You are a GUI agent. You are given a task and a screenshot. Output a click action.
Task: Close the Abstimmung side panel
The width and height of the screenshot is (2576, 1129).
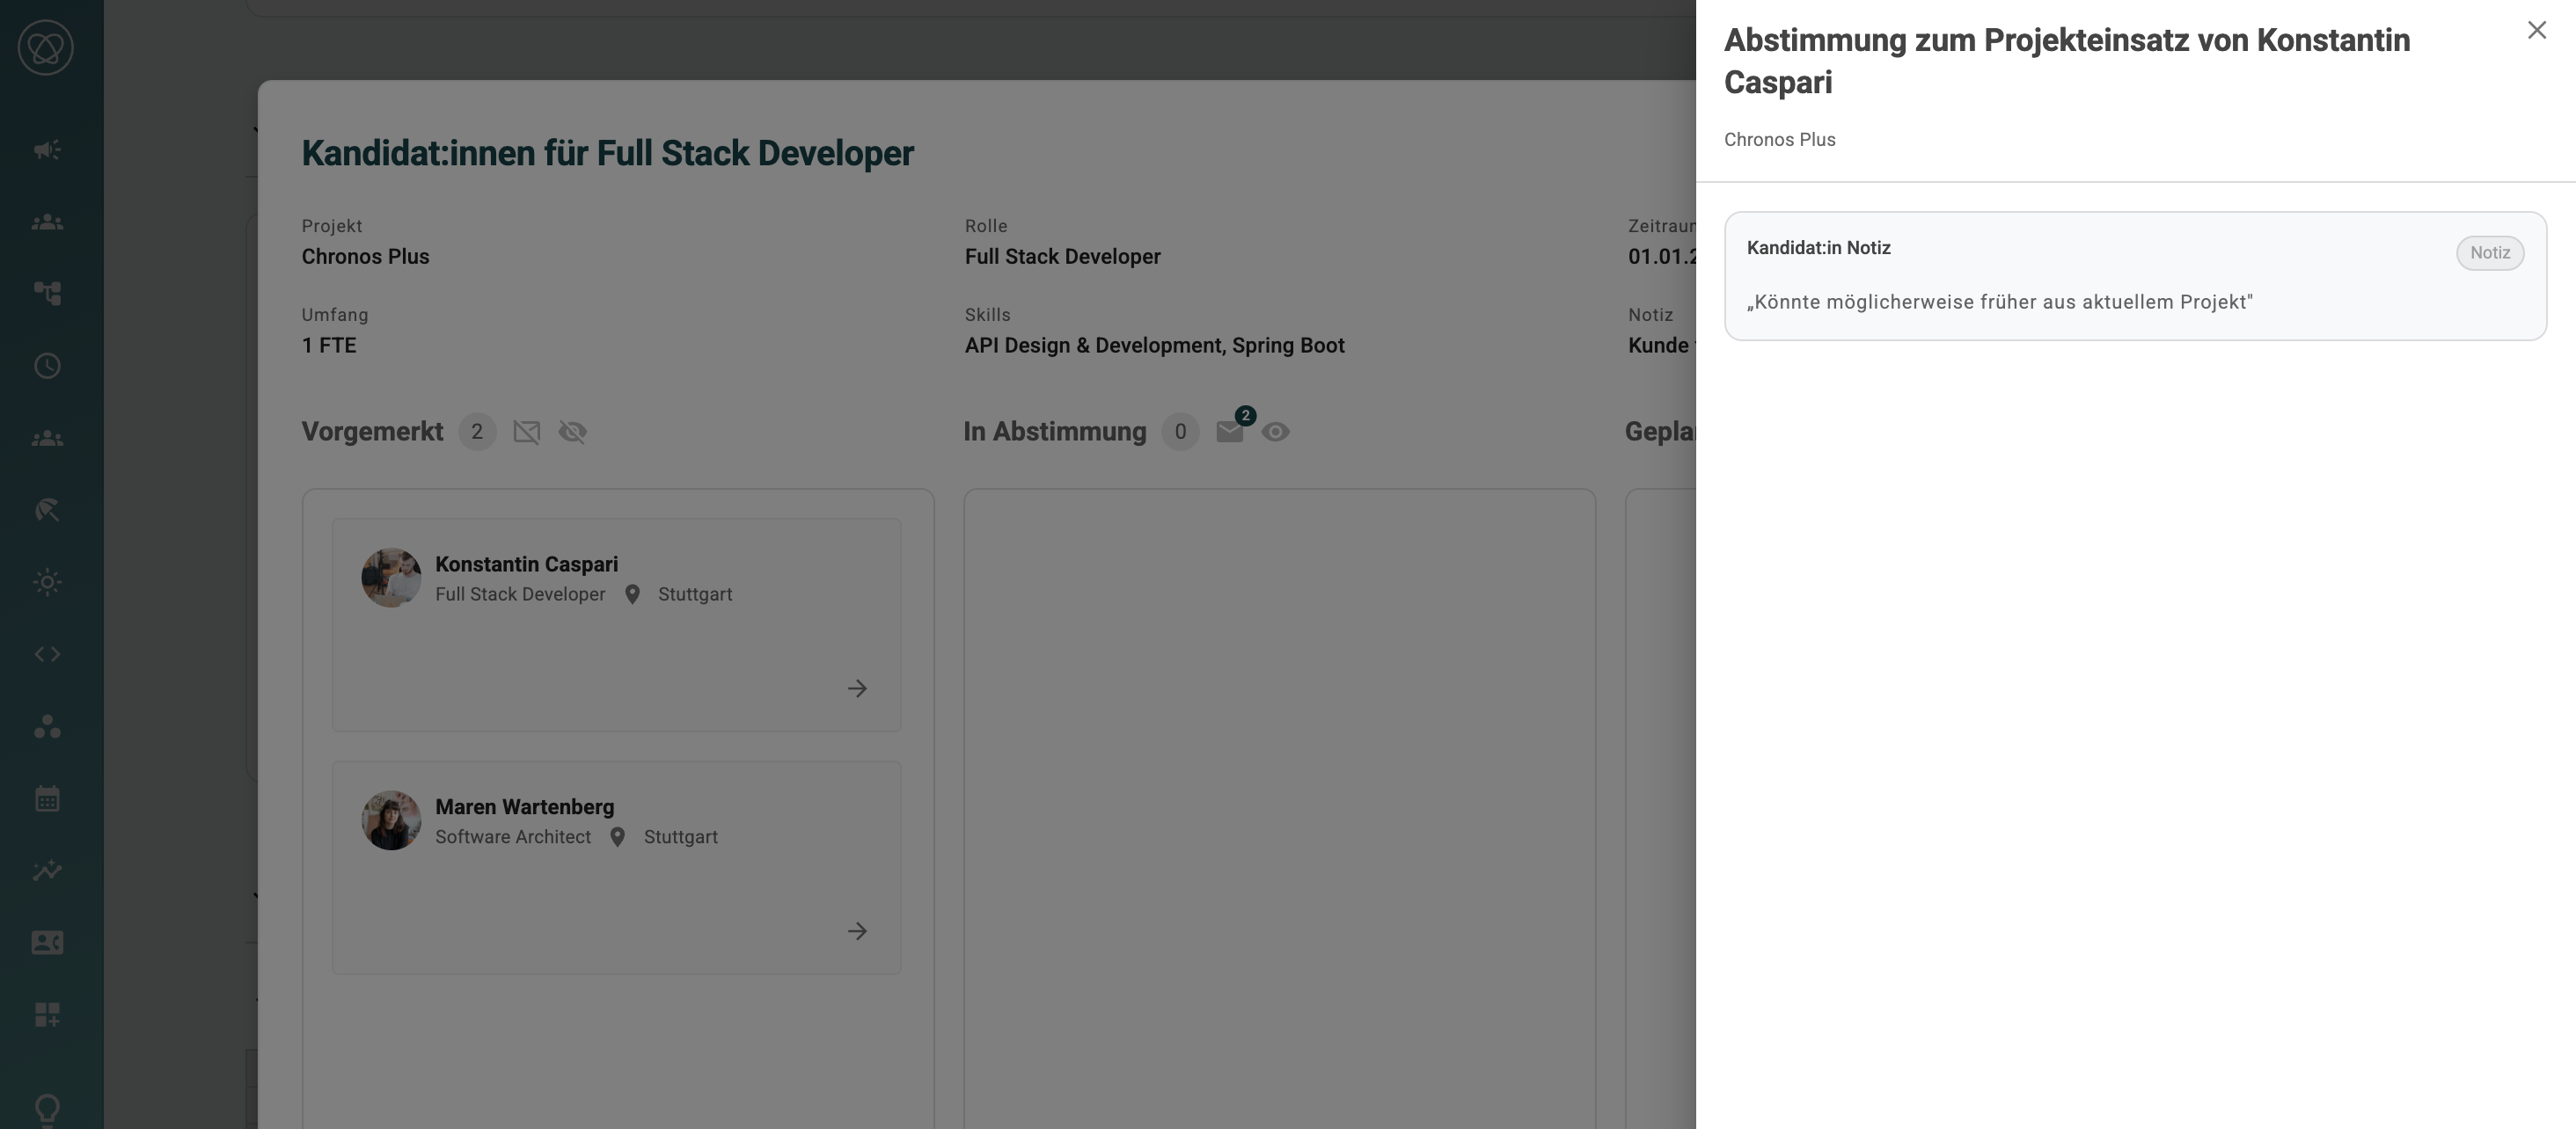click(x=2537, y=31)
